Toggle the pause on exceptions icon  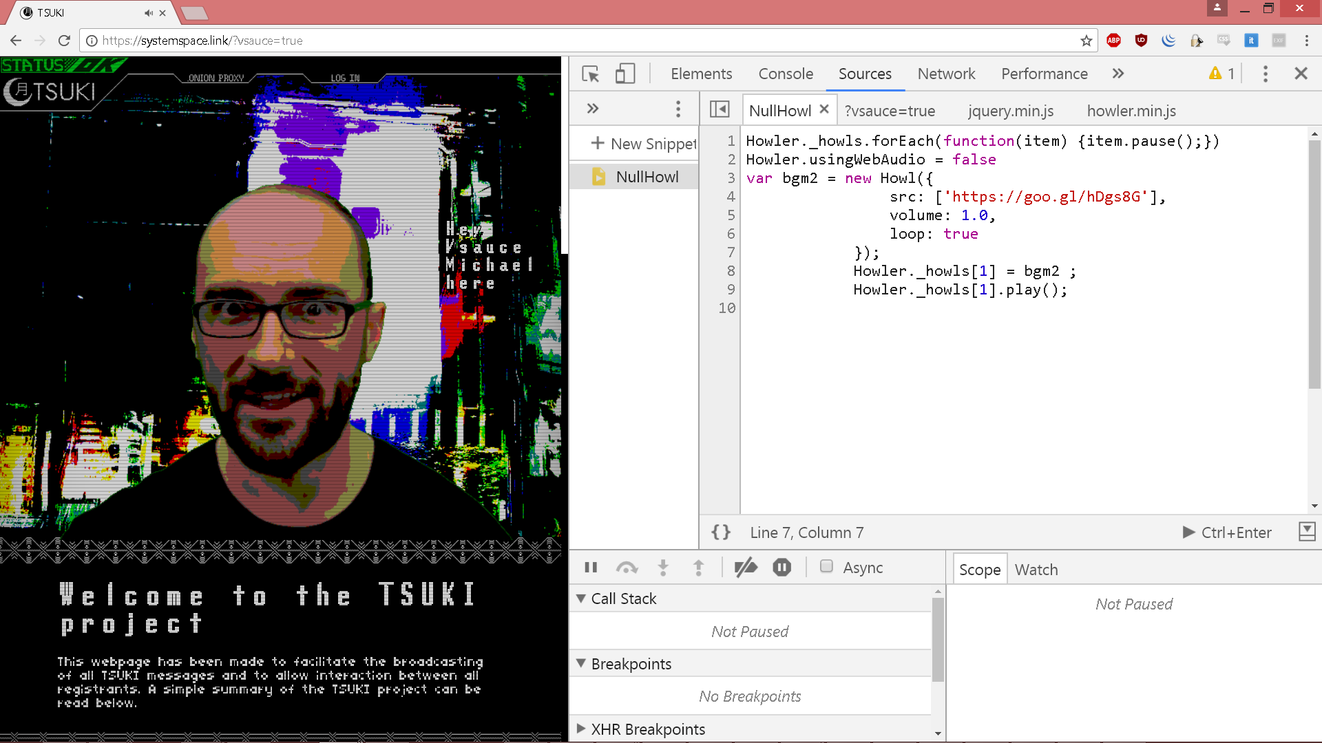(781, 568)
